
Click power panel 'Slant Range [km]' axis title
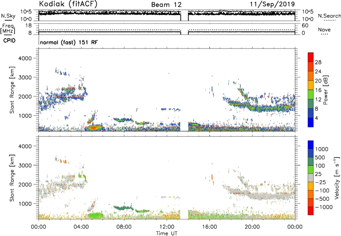[x=12, y=90]
